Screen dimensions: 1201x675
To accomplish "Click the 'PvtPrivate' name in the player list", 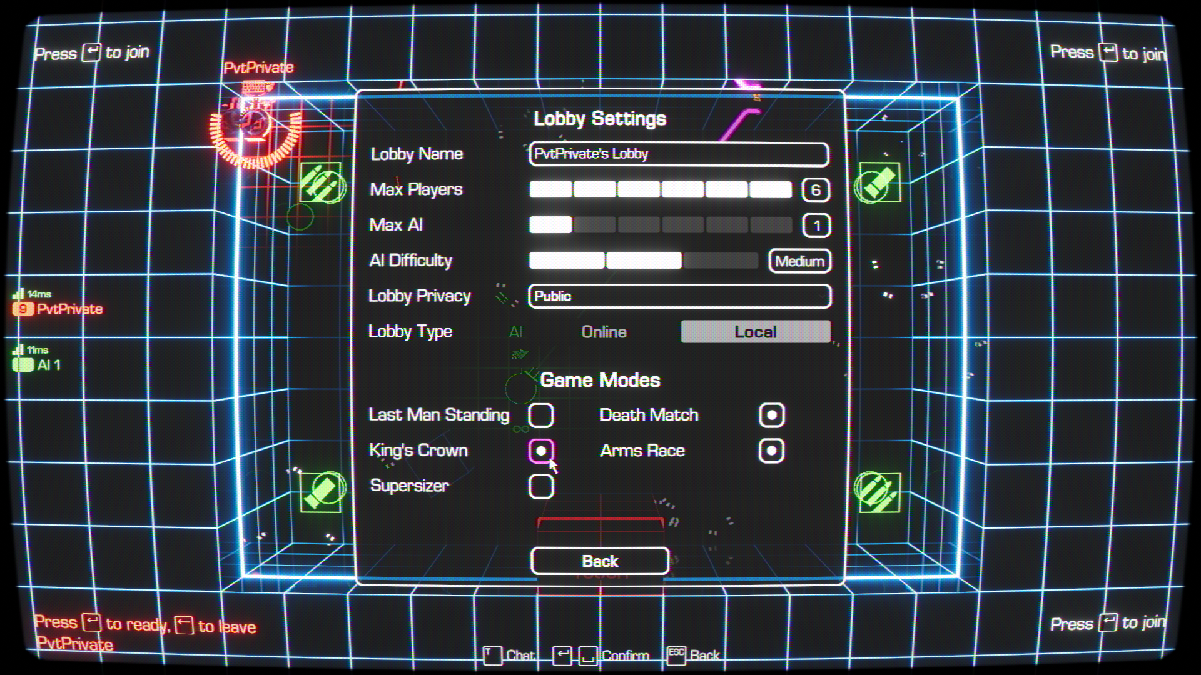I will click(69, 309).
